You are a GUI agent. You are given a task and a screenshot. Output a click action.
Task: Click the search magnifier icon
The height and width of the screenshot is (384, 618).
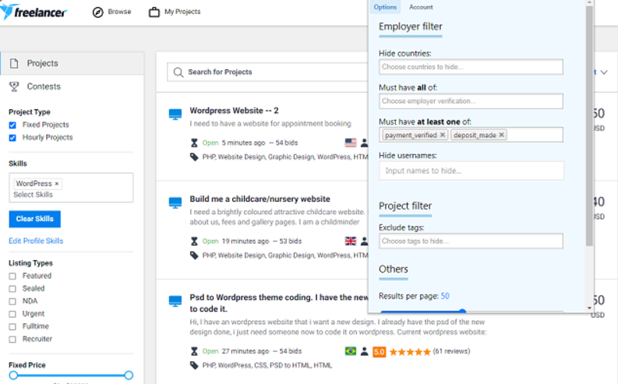tap(178, 72)
